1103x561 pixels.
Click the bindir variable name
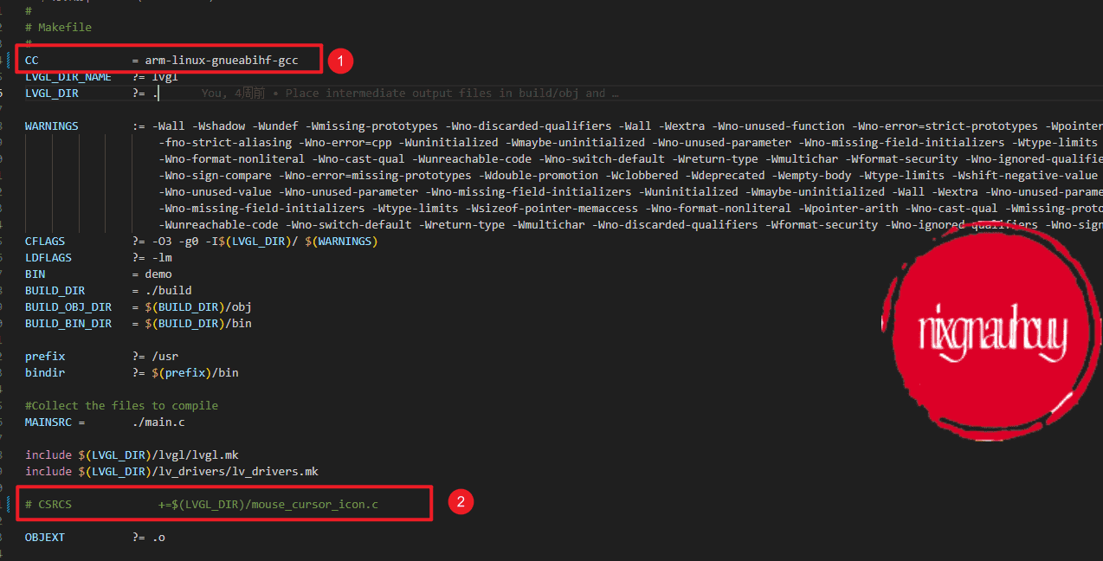(45, 372)
